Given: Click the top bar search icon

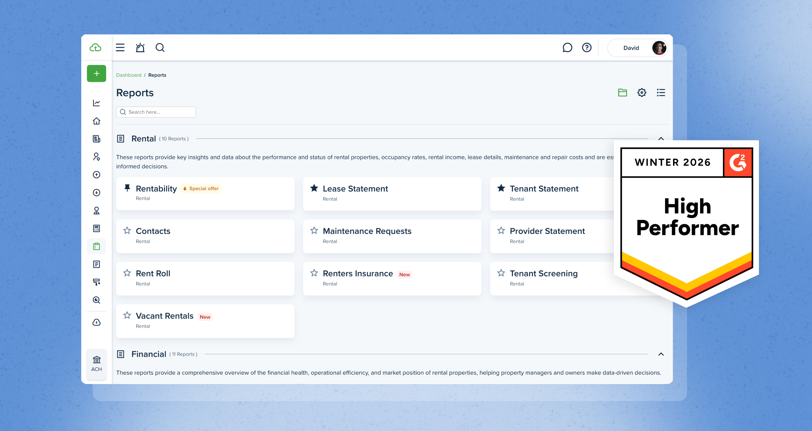Looking at the screenshot, I should click(160, 48).
